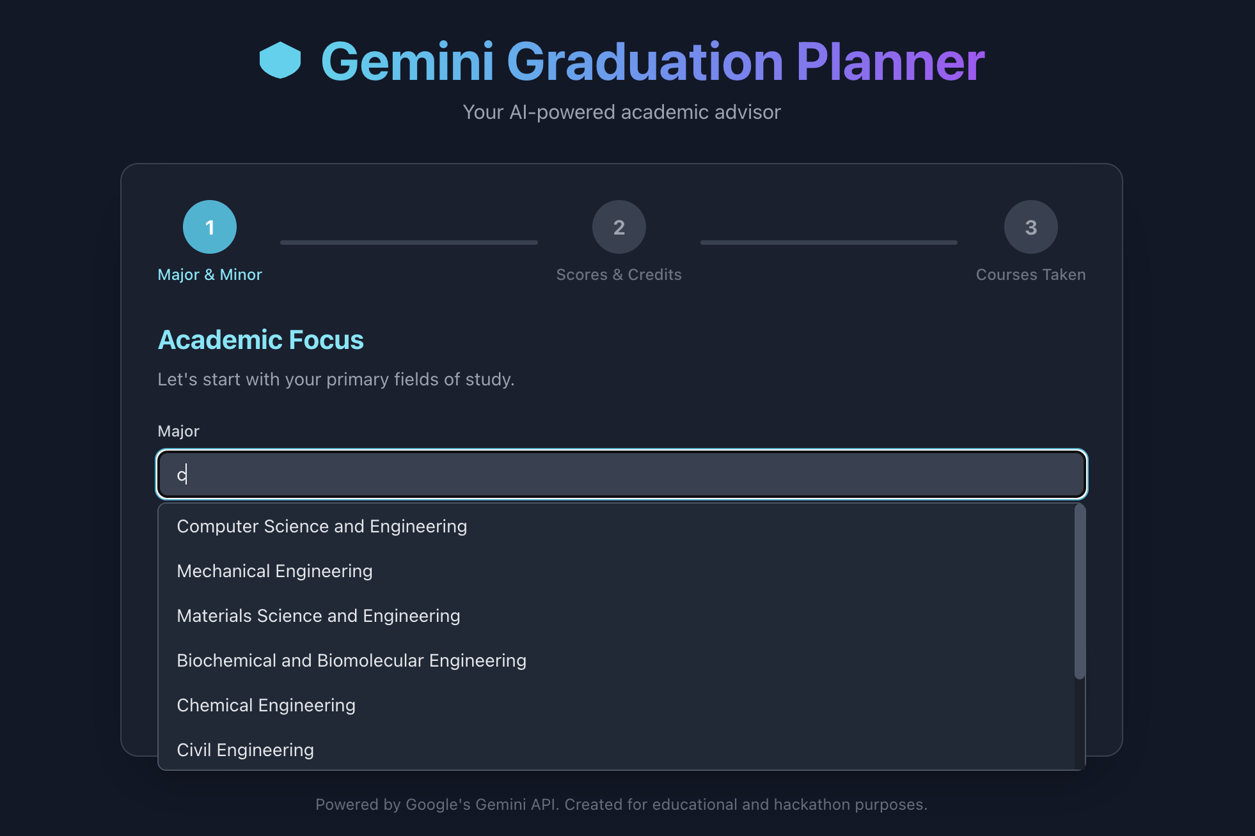
Task: Click the dropdown list scrollbar thumb
Action: [x=1080, y=592]
